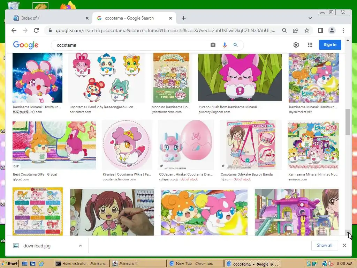357x268 pixels.
Task: Select the cocotama - Google Search tab
Action: point(134,18)
